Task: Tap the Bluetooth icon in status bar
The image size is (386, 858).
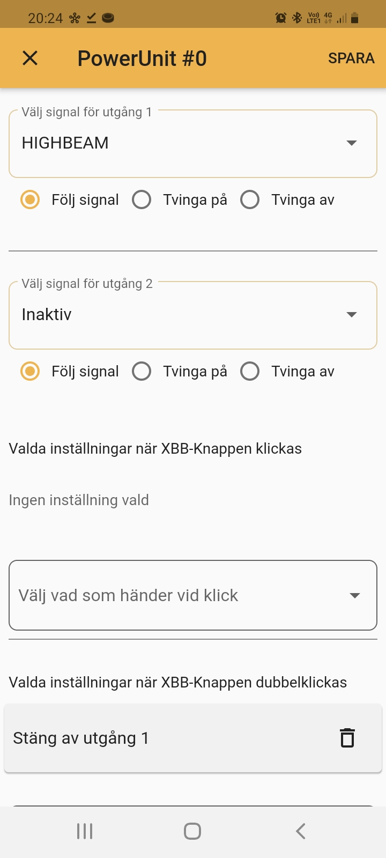Action: coord(296,18)
